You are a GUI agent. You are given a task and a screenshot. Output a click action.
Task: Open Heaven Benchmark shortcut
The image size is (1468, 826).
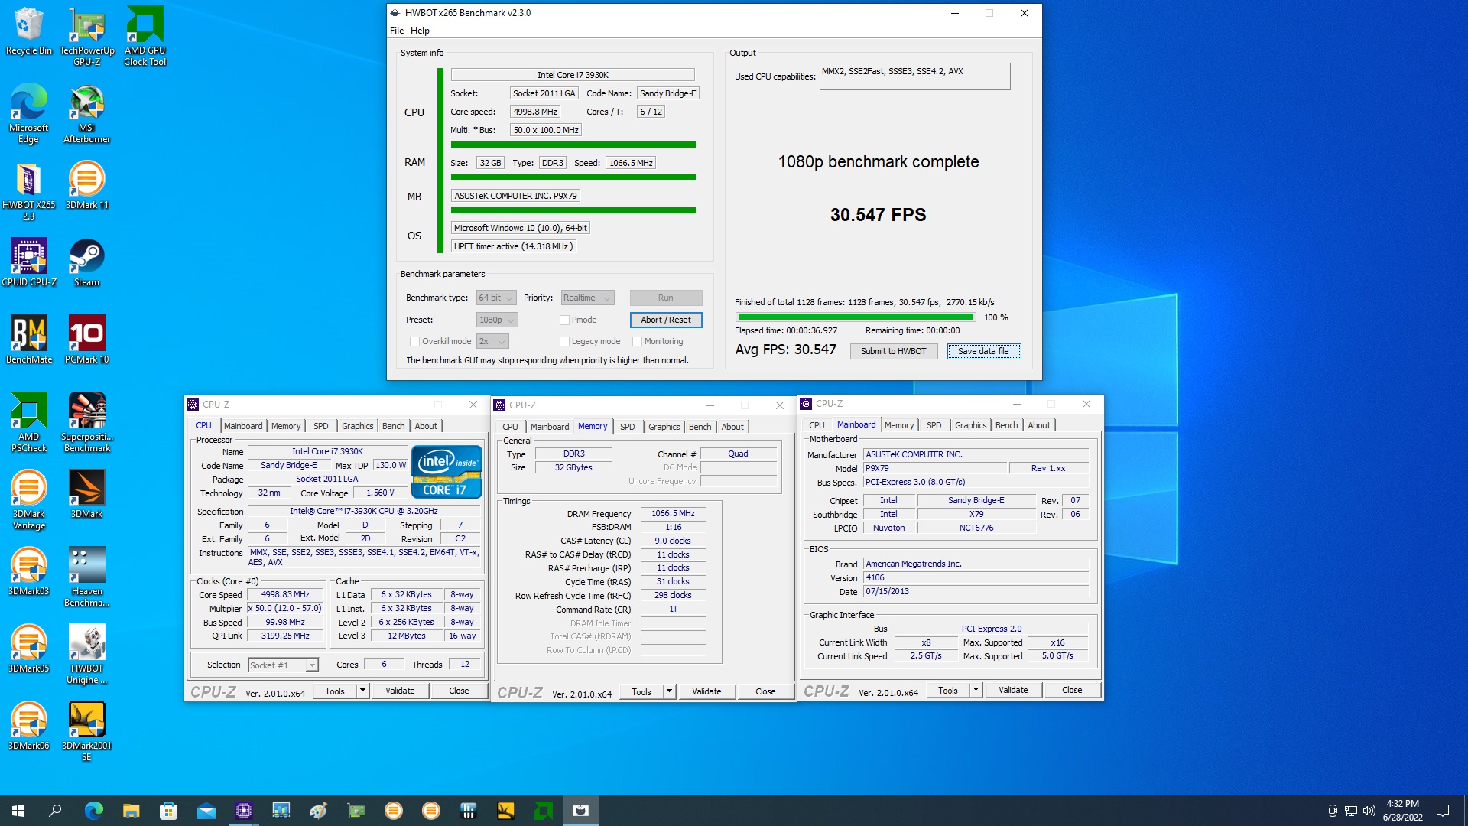87,577
